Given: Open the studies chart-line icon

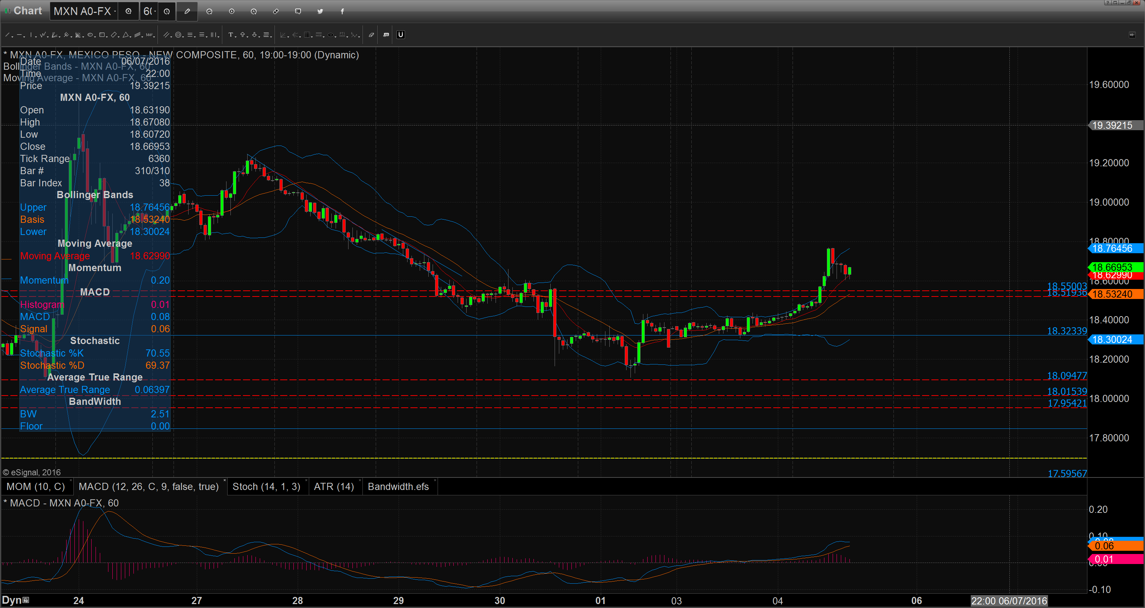Looking at the screenshot, I should [209, 11].
